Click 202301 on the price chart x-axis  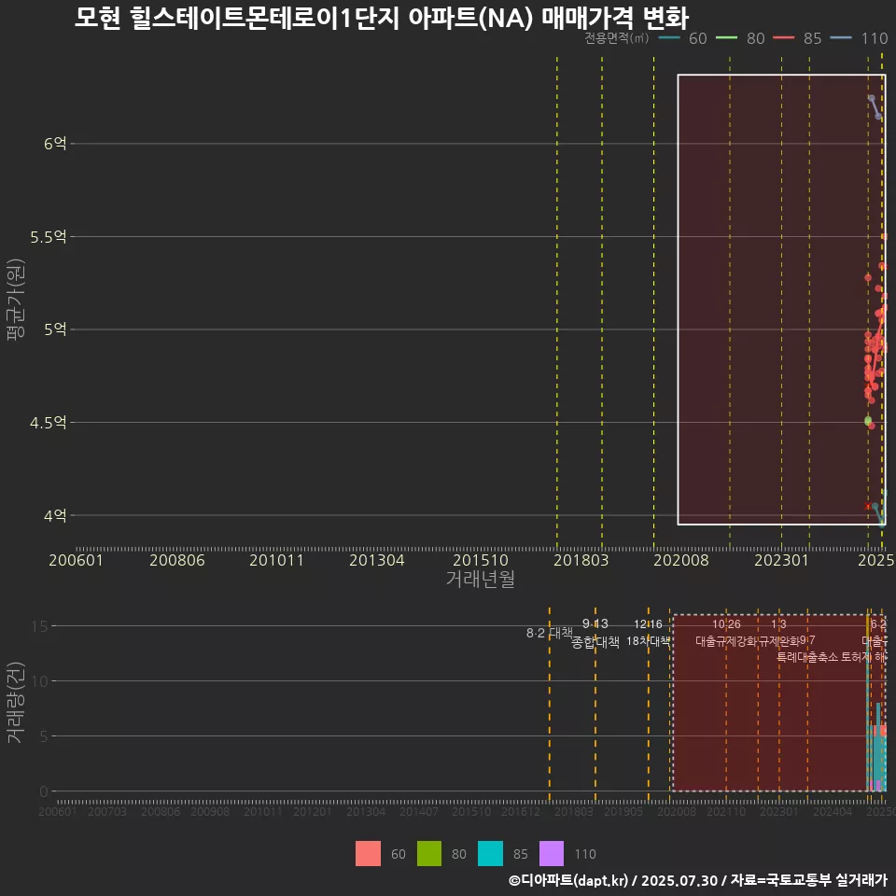click(x=782, y=560)
